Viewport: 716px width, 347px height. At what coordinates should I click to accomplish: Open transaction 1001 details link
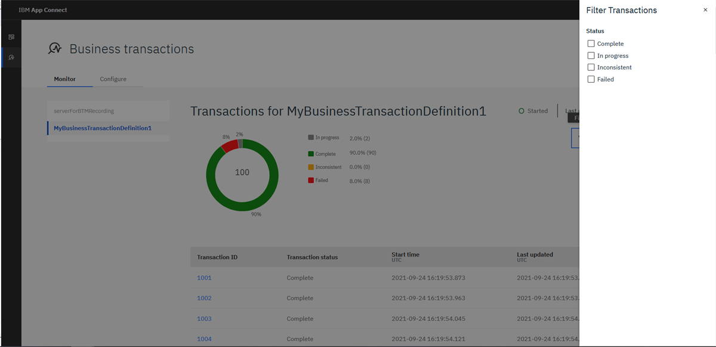pyautogui.click(x=203, y=277)
